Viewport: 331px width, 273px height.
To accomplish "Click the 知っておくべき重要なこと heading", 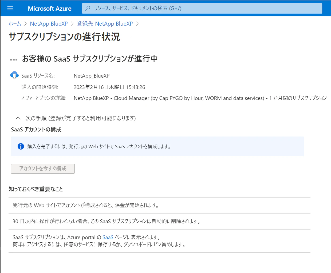I will tap(36, 189).
